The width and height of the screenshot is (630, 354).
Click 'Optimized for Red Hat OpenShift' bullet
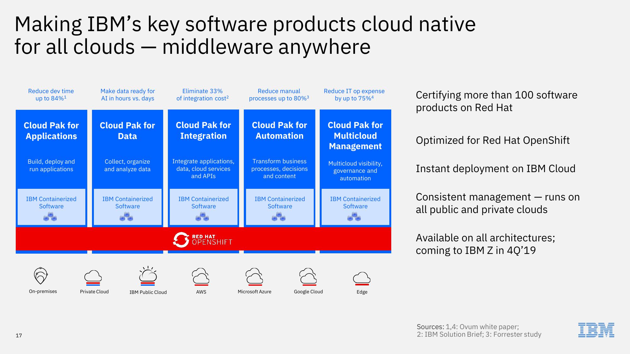[x=493, y=140]
